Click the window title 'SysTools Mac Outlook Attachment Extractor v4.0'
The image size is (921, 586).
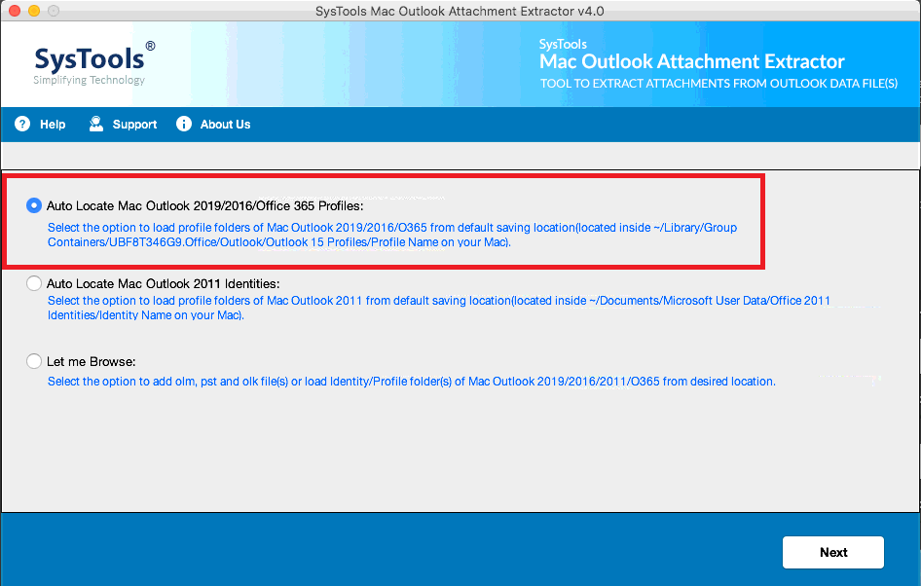[x=460, y=11]
